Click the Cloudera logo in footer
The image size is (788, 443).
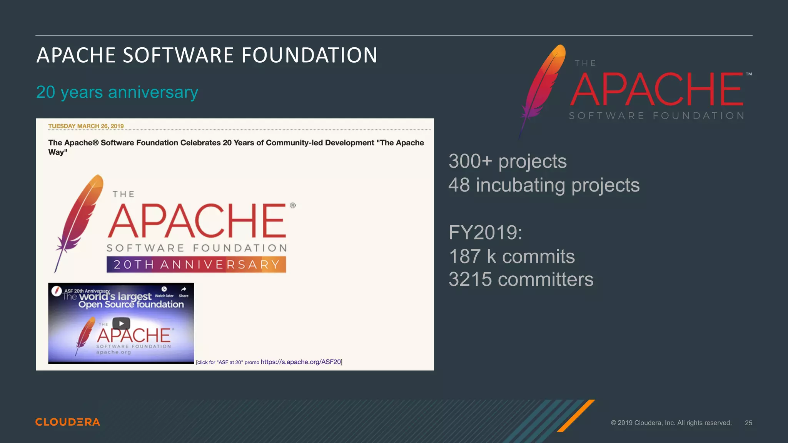[x=68, y=422]
